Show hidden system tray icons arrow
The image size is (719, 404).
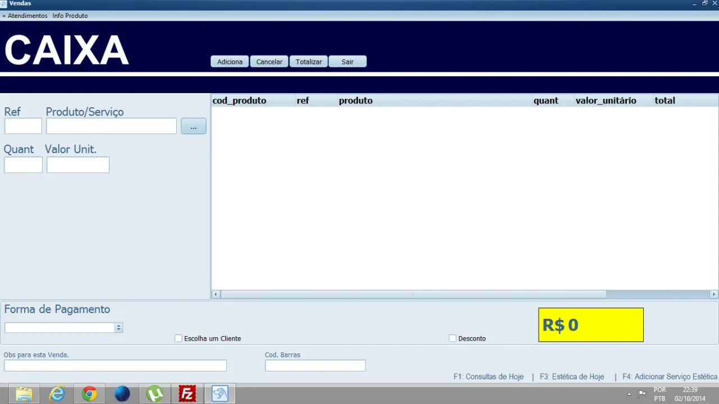coord(629,394)
